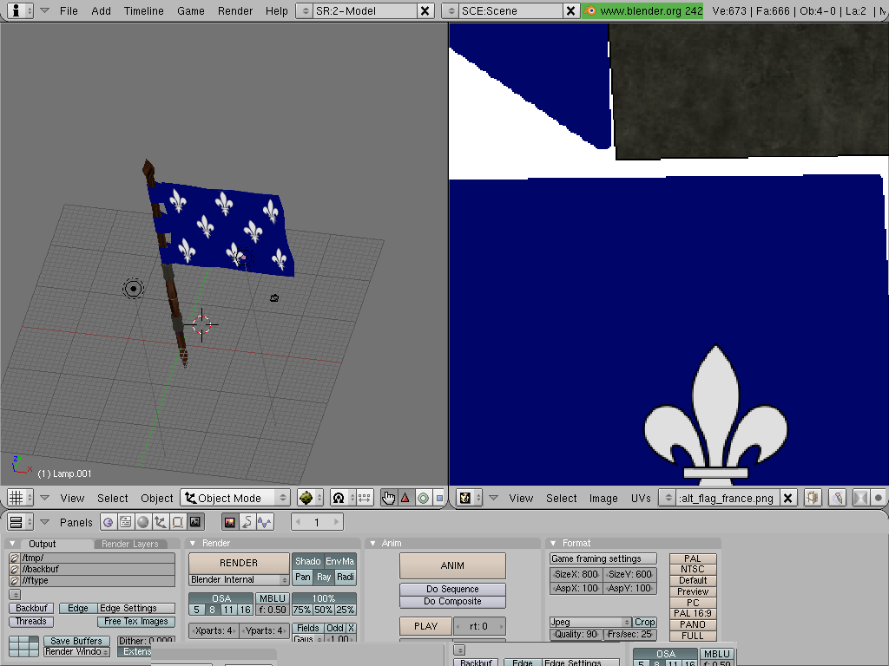This screenshot has width=889, height=666.
Task: Open the Jpeg image format dropdown
Action: pyautogui.click(x=590, y=622)
